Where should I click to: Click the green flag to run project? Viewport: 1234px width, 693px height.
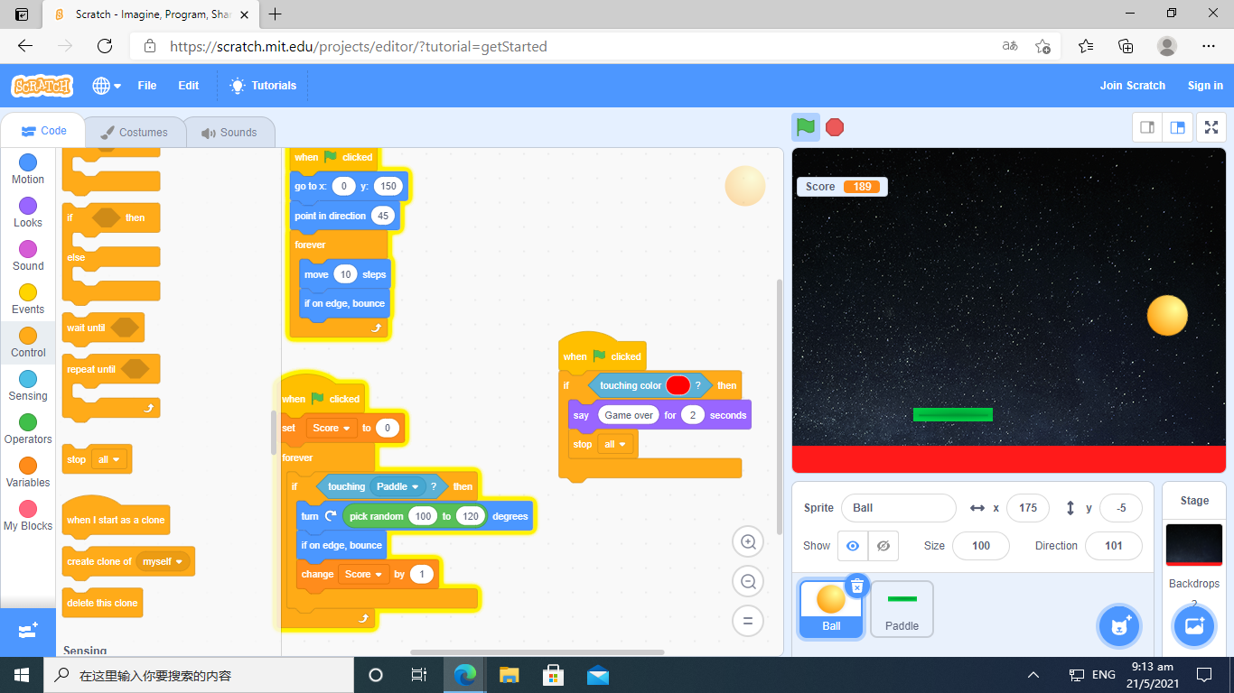click(x=806, y=127)
